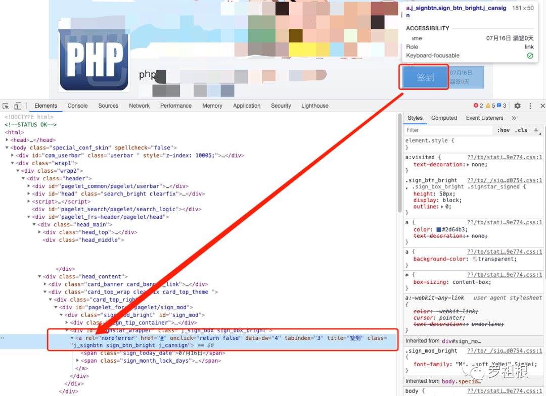This screenshot has height=396, width=546.
Task: Open the color swatch for #2d64b3
Action: point(439,230)
